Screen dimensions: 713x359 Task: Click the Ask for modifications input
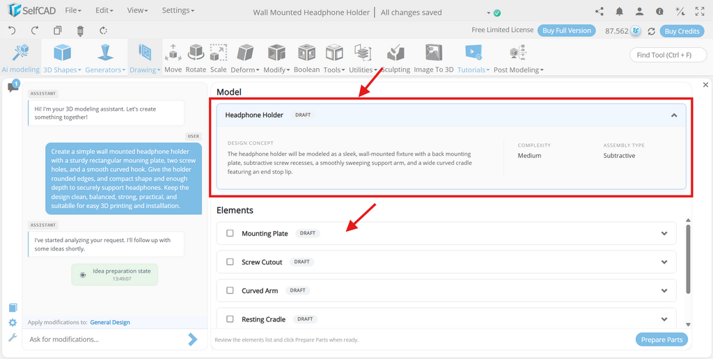[107, 339]
